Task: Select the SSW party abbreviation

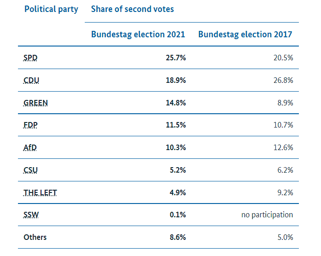Action: (31, 215)
